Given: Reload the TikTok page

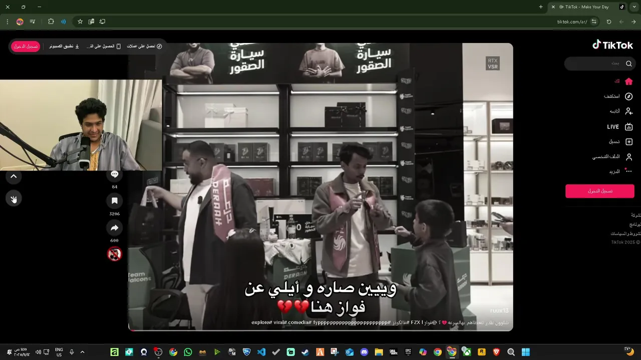Looking at the screenshot, I should [x=608, y=21].
